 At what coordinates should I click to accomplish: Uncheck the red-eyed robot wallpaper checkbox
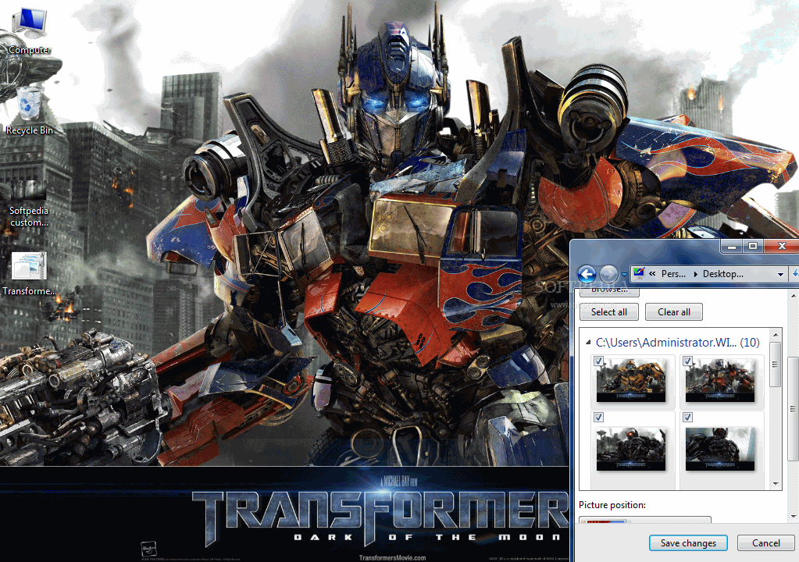point(599,417)
